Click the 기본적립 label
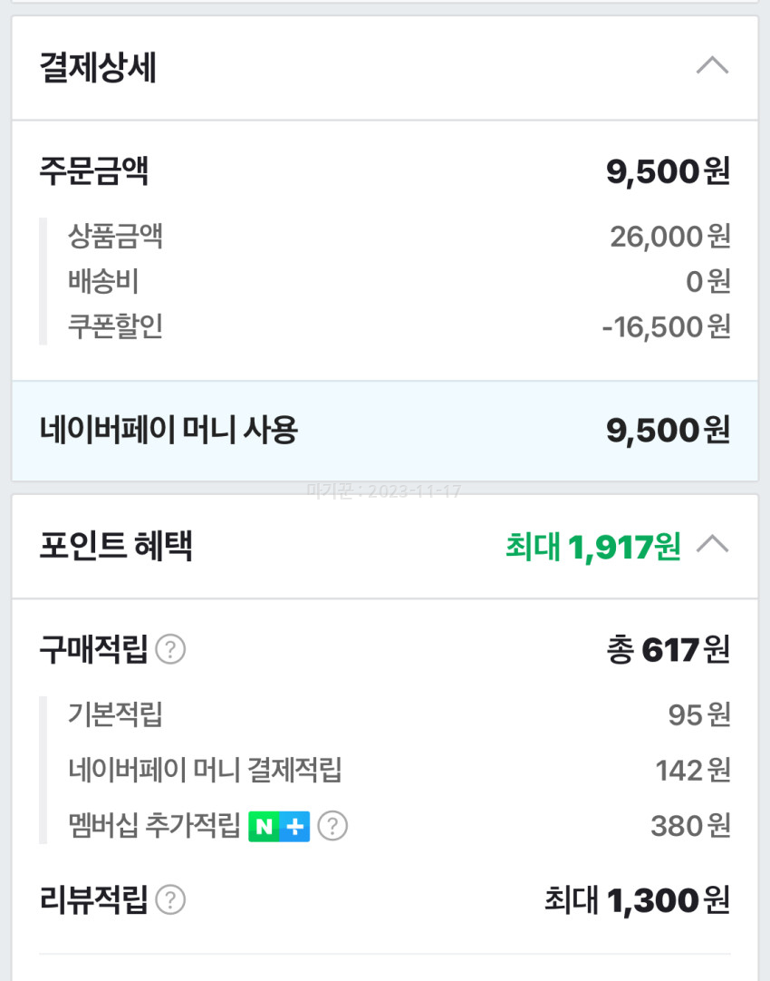Image resolution: width=770 pixels, height=981 pixels. (115, 715)
